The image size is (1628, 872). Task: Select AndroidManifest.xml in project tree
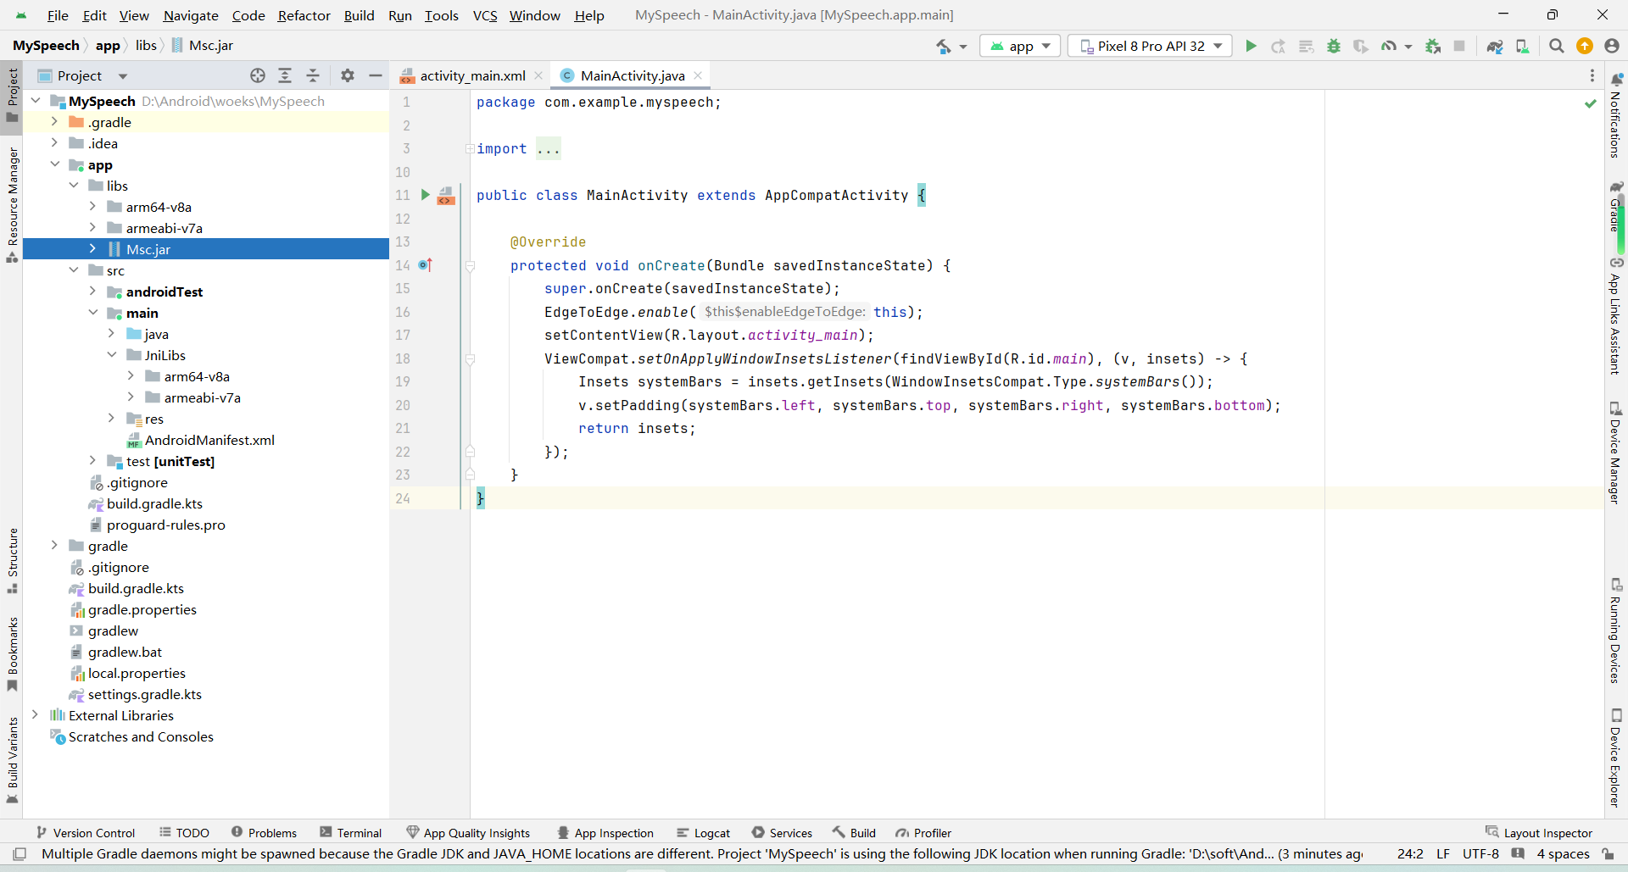tap(209, 440)
